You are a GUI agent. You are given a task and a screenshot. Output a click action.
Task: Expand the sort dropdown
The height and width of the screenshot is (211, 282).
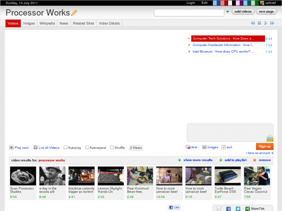(x=223, y=147)
